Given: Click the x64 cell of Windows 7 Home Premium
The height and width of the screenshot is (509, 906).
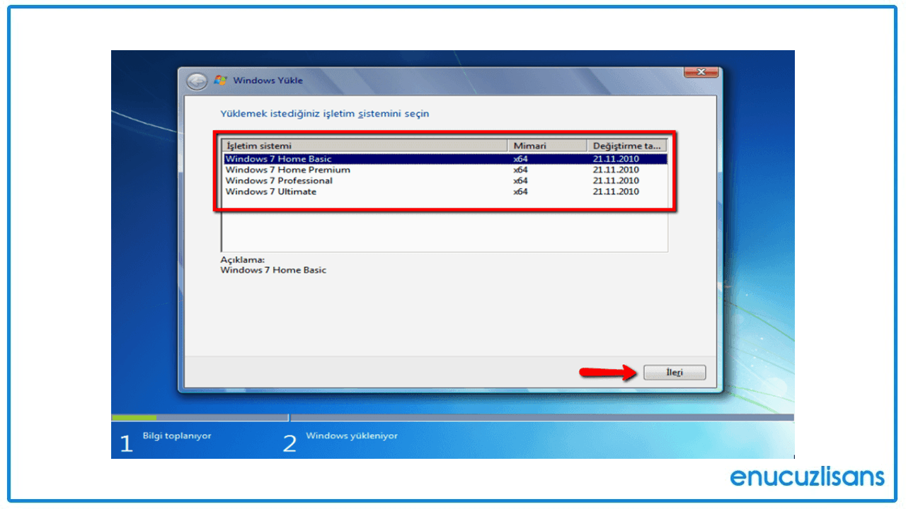Looking at the screenshot, I should pyautogui.click(x=520, y=170).
